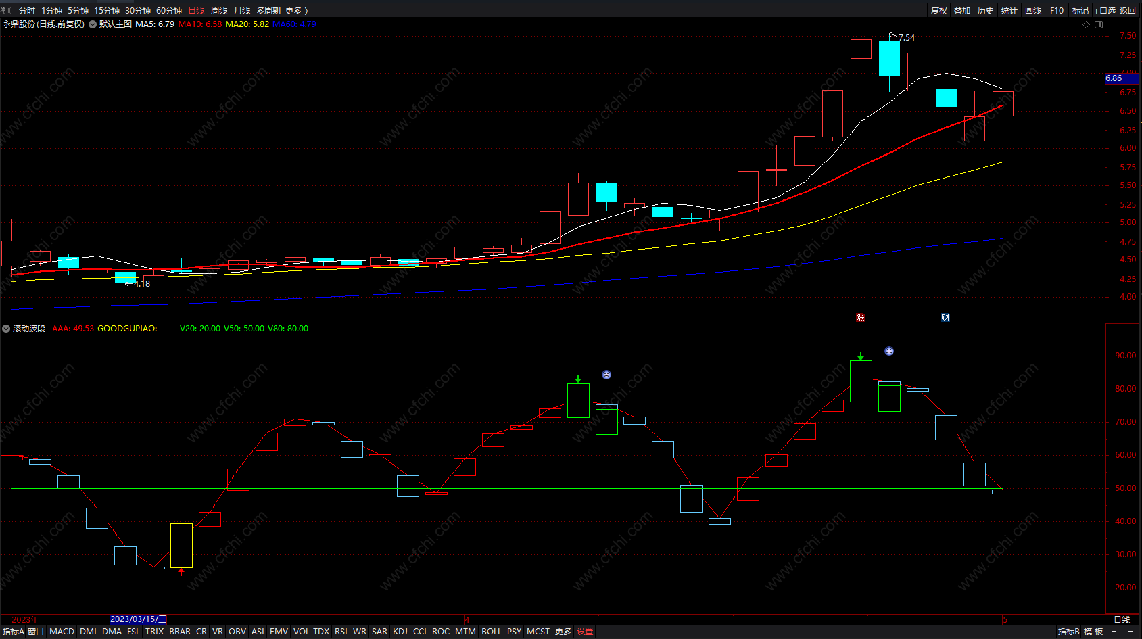Switch indicator to ROC

tap(441, 632)
